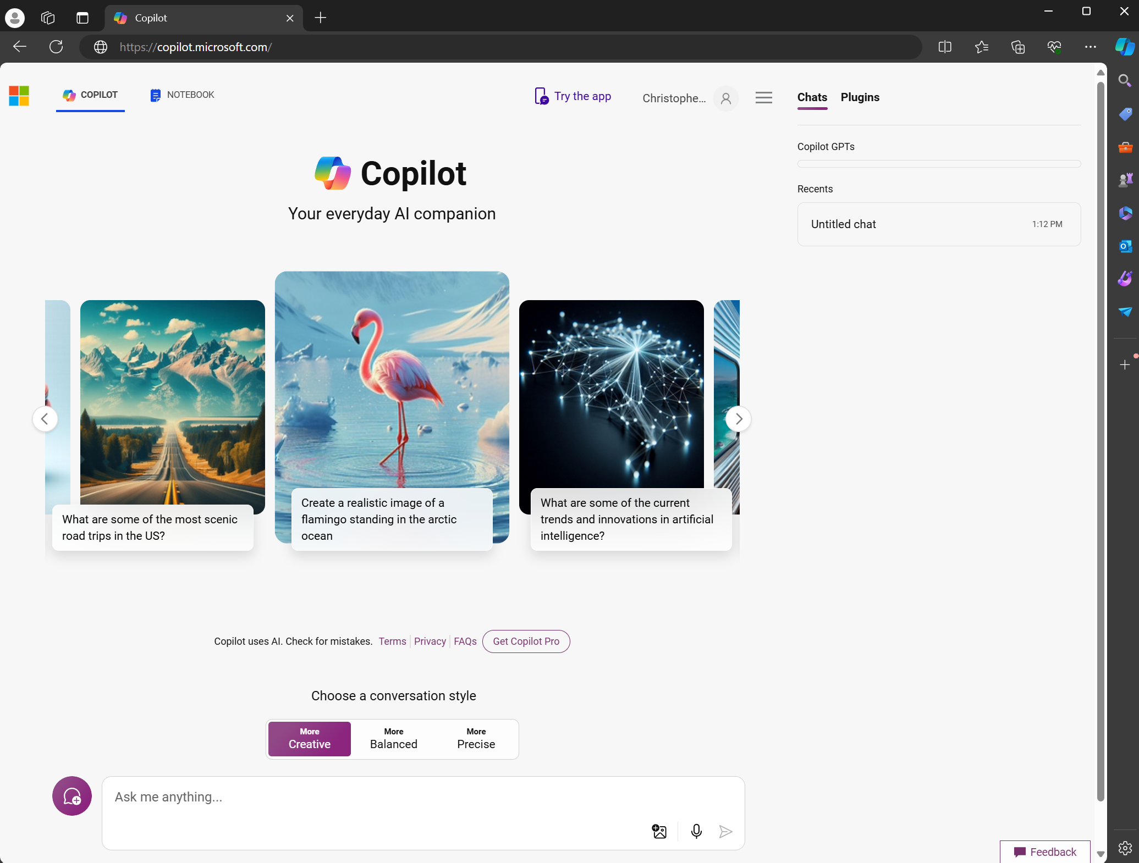Viewport: 1139px width, 863px height.
Task: Switch to the Plugins tab
Action: pyautogui.click(x=860, y=97)
